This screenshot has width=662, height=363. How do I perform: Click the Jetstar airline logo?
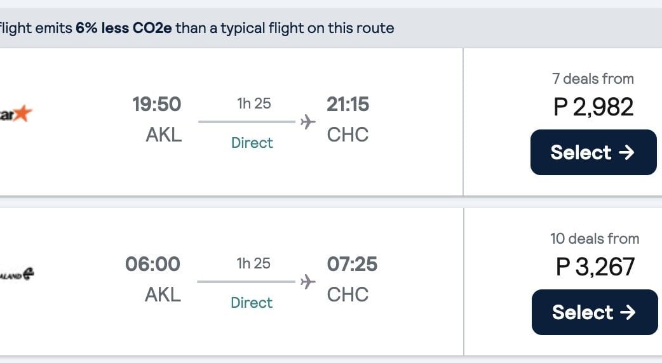point(17,114)
